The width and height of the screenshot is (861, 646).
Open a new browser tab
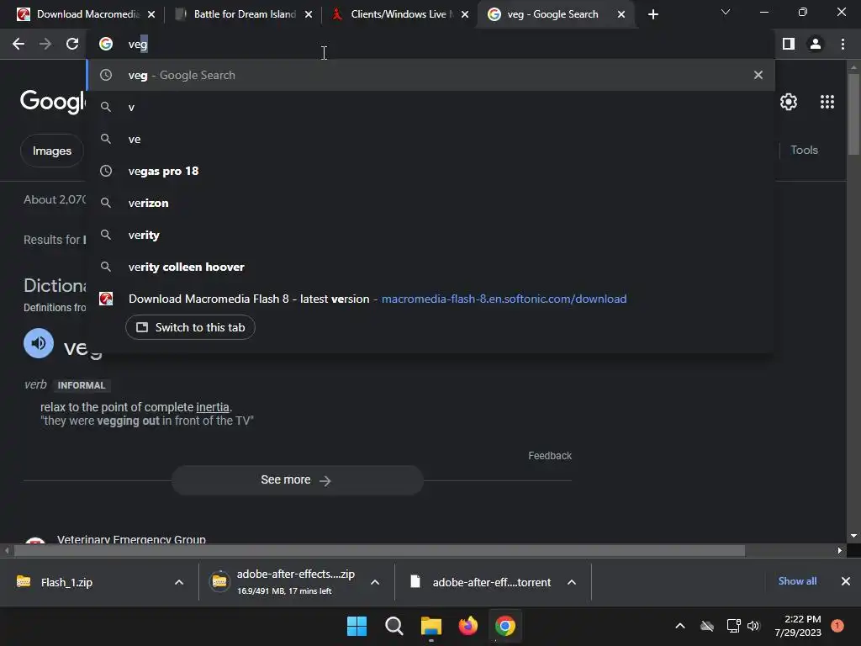pos(652,14)
